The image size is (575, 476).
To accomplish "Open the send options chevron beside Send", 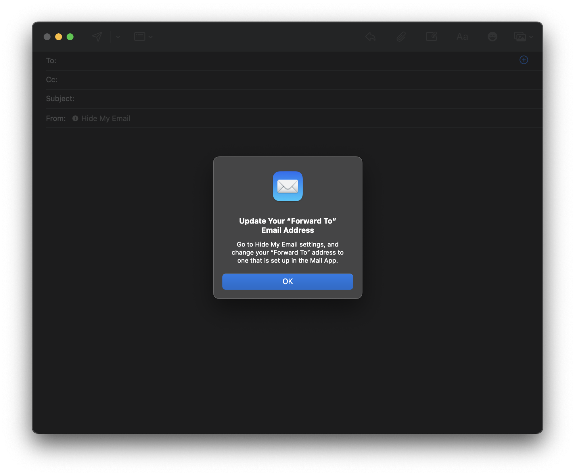I will [x=118, y=37].
